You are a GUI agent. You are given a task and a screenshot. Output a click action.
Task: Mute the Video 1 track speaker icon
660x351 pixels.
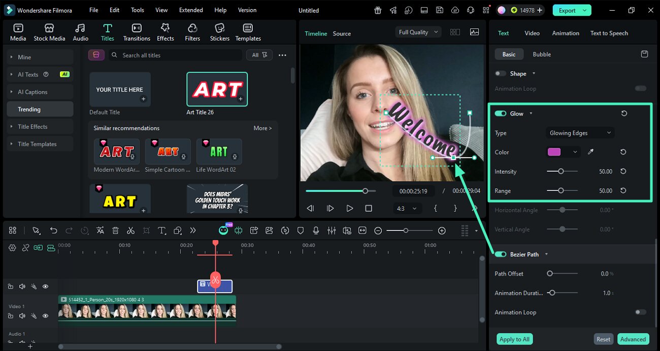22,316
